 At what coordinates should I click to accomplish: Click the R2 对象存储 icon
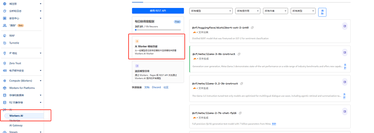point(4,102)
